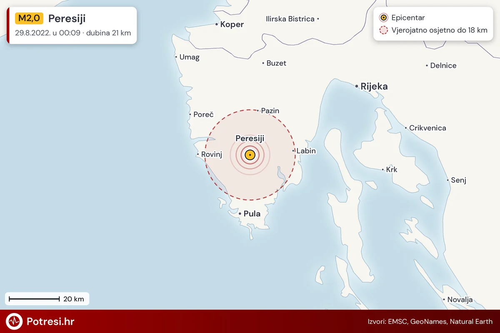This screenshot has height=333, width=500.
Task: Open the Potresi.hr pulse logo icon
Action: pos(14,321)
